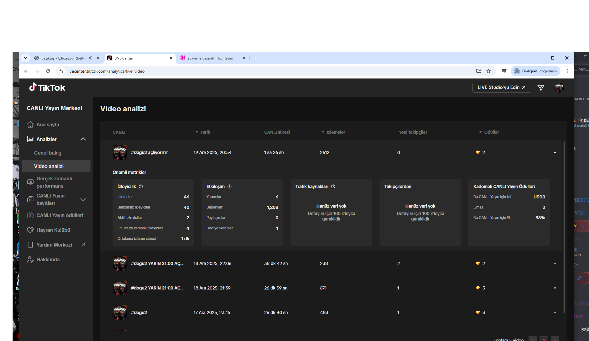Click the Hakkımda person icon

click(x=30, y=259)
